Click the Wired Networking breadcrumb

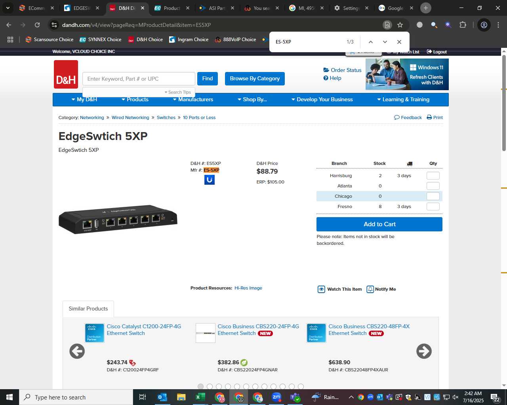(130, 117)
